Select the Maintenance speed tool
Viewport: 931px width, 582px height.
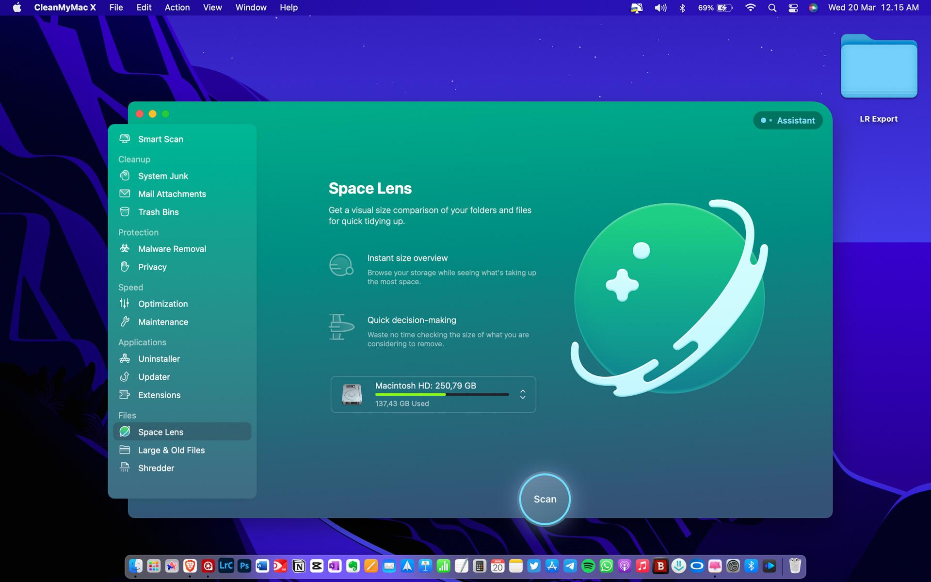click(x=163, y=321)
